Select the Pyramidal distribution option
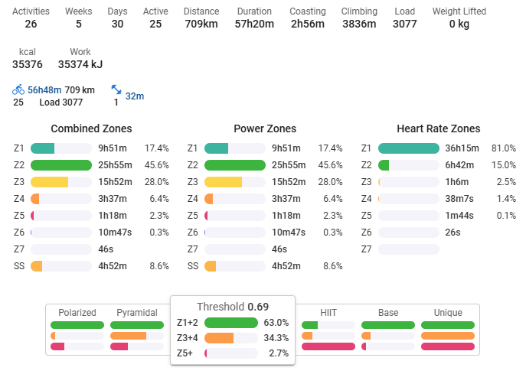Screen dimensions: 526x374 point(137,313)
